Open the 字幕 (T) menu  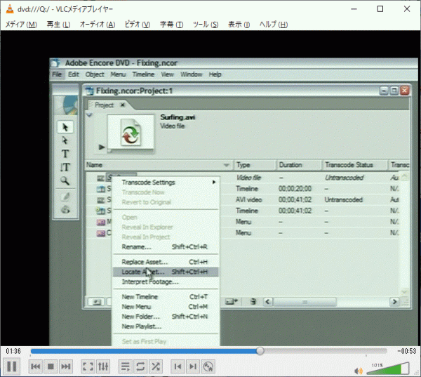[x=171, y=25]
